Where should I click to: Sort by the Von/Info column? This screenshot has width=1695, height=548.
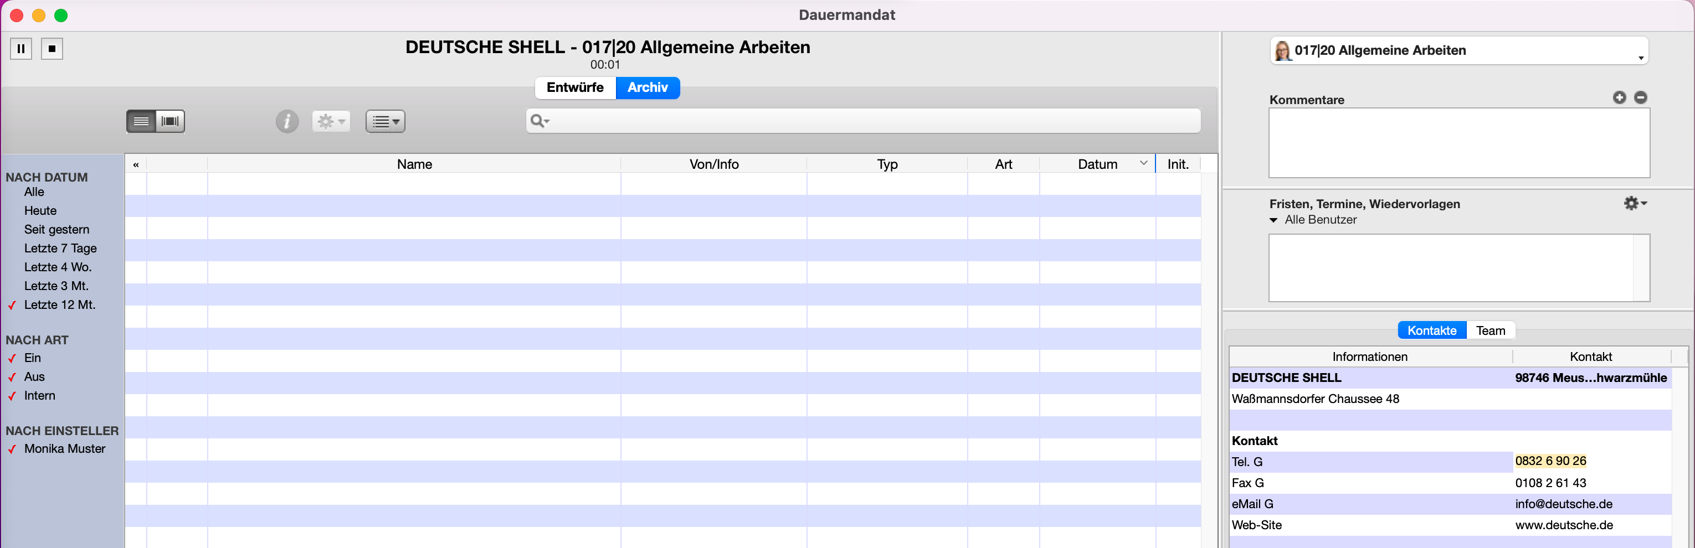pyautogui.click(x=714, y=164)
